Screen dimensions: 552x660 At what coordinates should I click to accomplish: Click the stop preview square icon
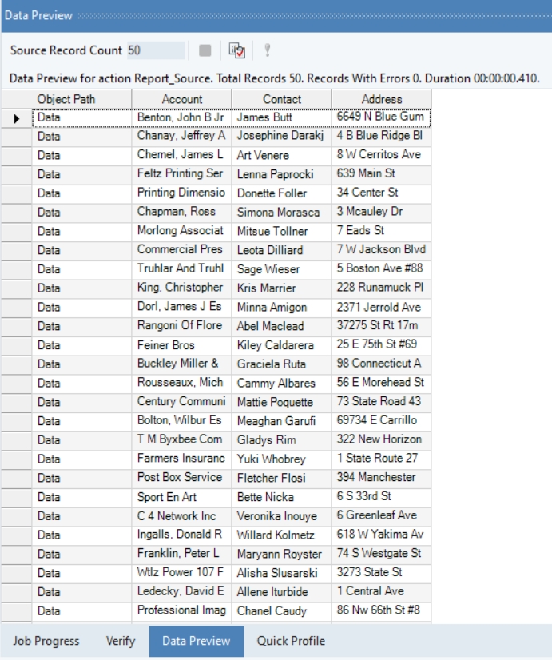click(x=205, y=50)
